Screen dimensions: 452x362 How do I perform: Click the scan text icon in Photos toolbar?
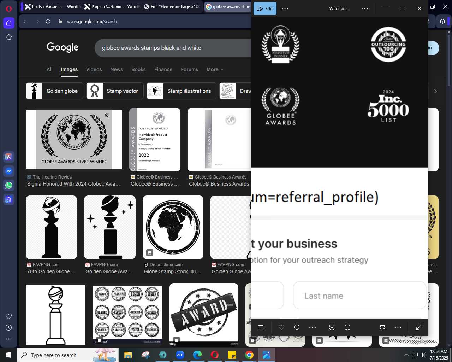(x=347, y=327)
